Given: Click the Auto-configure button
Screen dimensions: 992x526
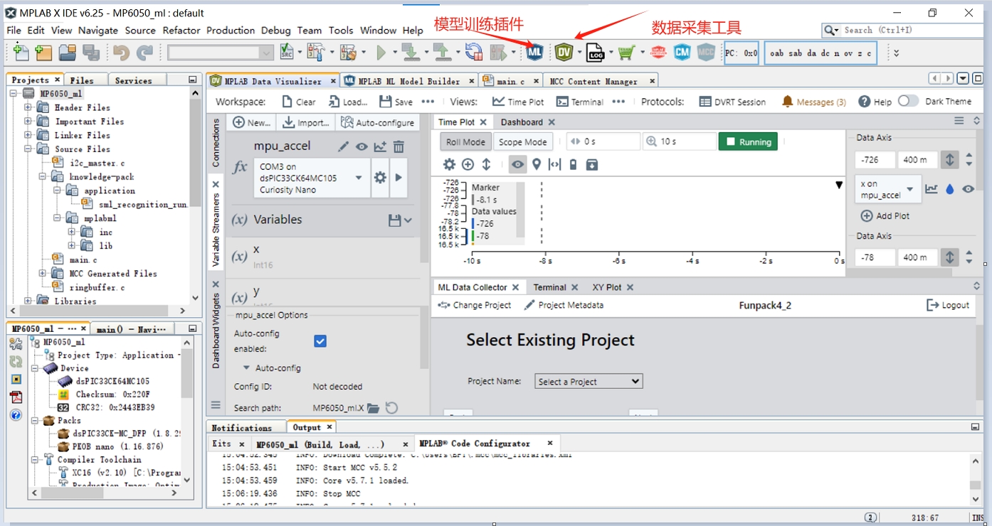Looking at the screenshot, I should pyautogui.click(x=377, y=122).
